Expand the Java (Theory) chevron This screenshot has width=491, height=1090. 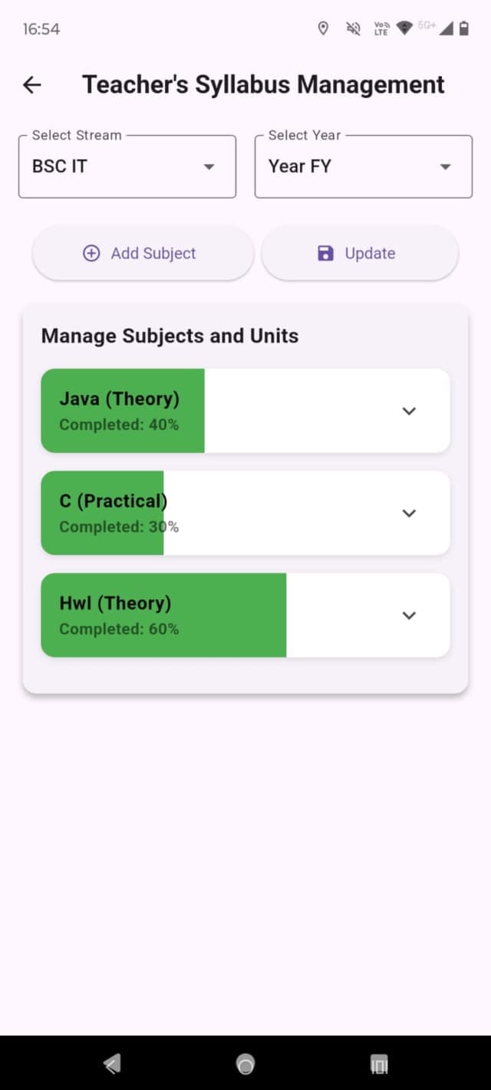[x=410, y=411]
